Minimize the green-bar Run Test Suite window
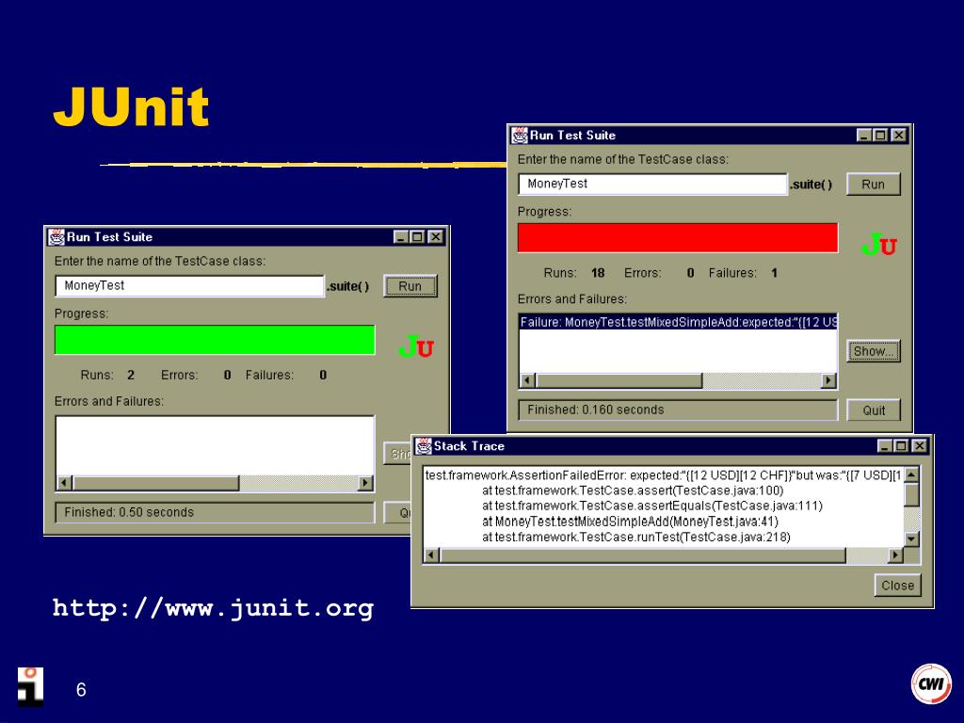This screenshot has width=964, height=723. pos(401,236)
